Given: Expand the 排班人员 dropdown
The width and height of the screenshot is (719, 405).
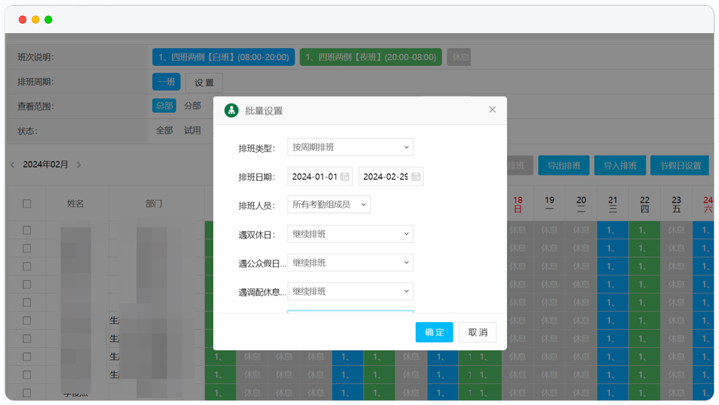Looking at the screenshot, I should (329, 205).
